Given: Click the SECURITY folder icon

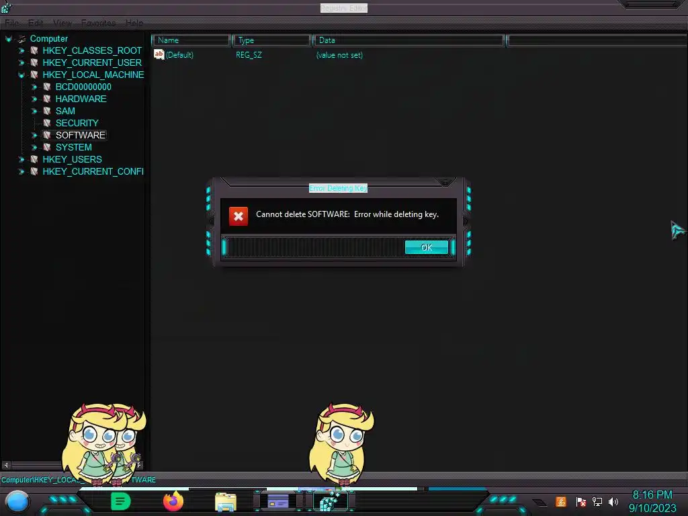Looking at the screenshot, I should (x=46, y=124).
